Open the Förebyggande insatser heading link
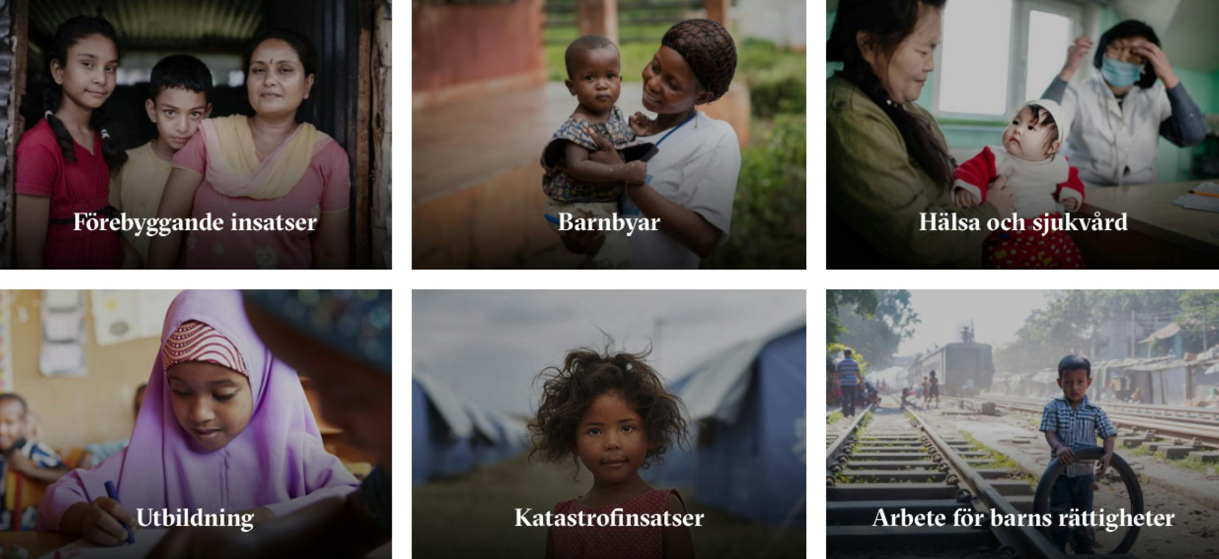 [195, 223]
